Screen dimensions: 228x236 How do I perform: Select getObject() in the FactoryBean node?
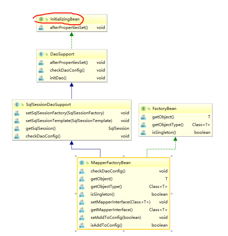(163, 117)
